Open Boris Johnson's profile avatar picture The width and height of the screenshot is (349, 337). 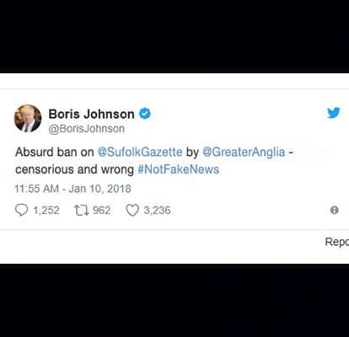pyautogui.click(x=28, y=119)
